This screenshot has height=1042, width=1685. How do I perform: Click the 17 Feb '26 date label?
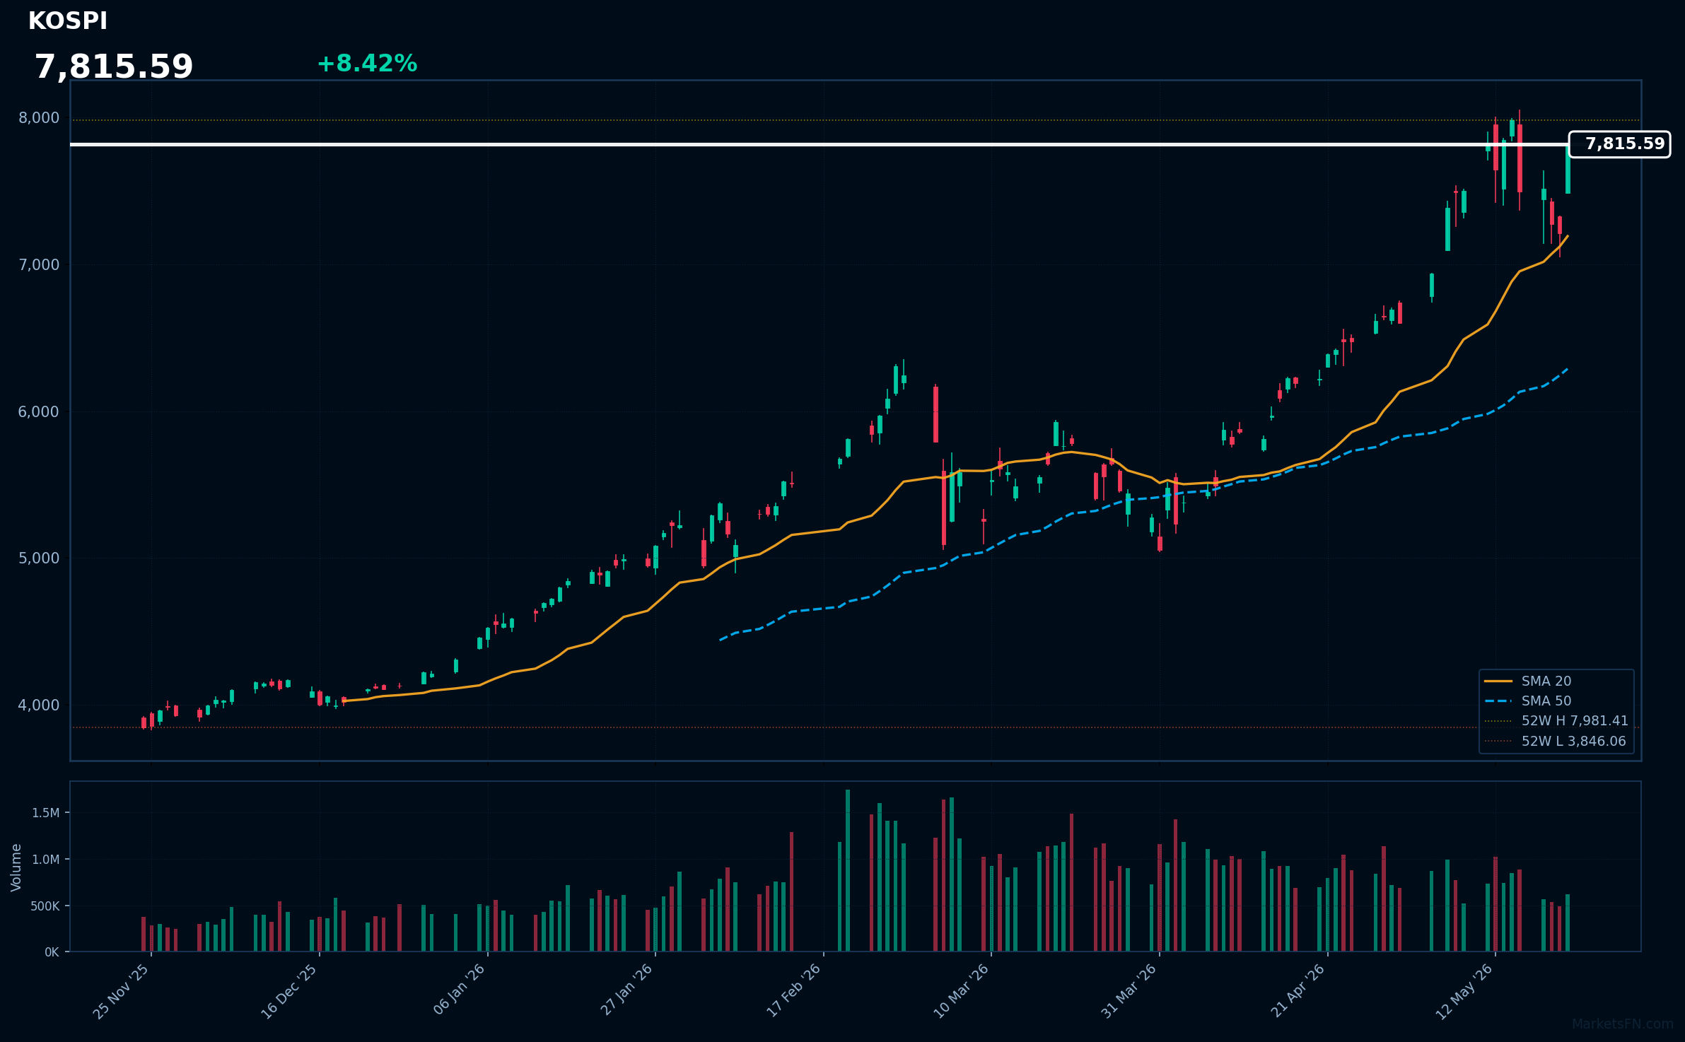[794, 991]
